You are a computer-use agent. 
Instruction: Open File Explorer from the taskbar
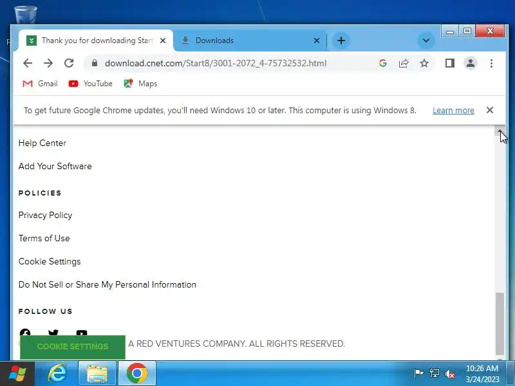click(x=97, y=374)
